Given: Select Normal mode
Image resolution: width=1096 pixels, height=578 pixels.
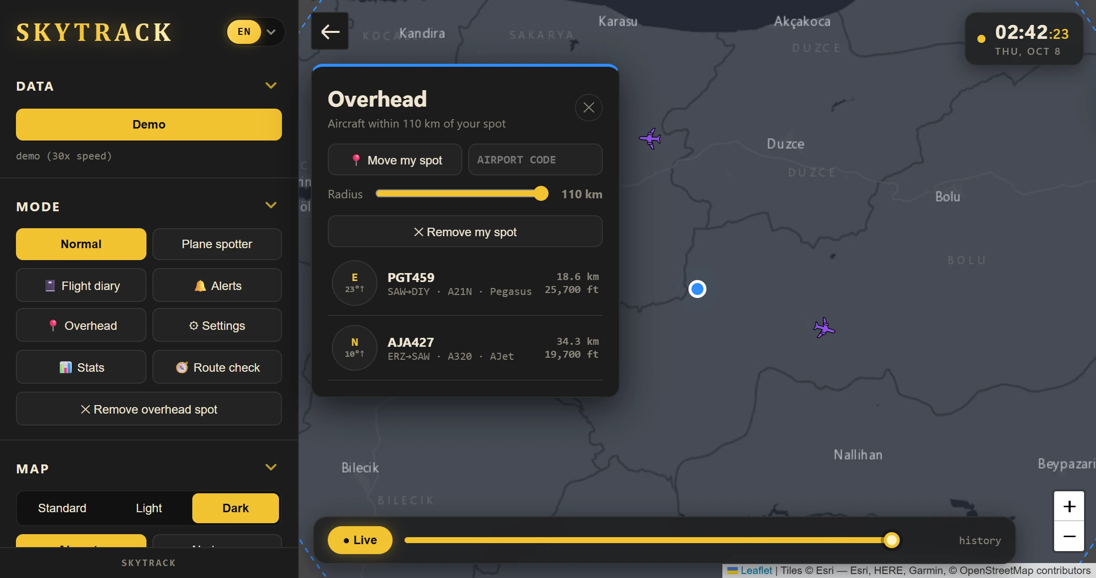Looking at the screenshot, I should 81,244.
